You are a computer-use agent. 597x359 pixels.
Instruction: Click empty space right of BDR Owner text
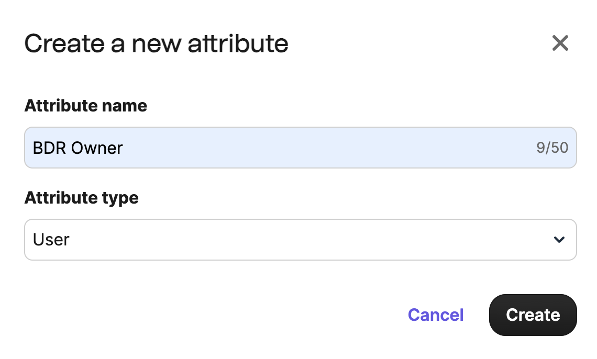pyautogui.click(x=314, y=148)
